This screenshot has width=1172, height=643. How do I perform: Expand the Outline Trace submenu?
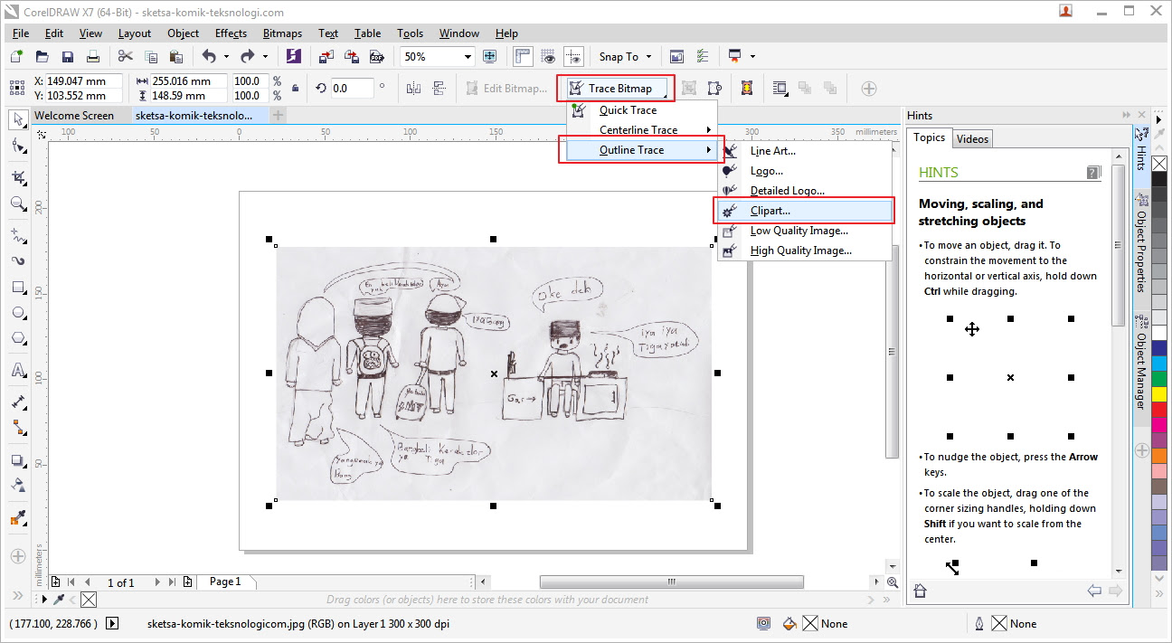tap(641, 150)
